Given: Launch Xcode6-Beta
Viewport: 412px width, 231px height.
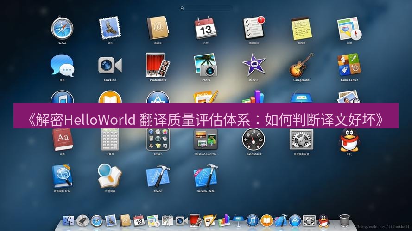Looking at the screenshot, I should (206, 176).
